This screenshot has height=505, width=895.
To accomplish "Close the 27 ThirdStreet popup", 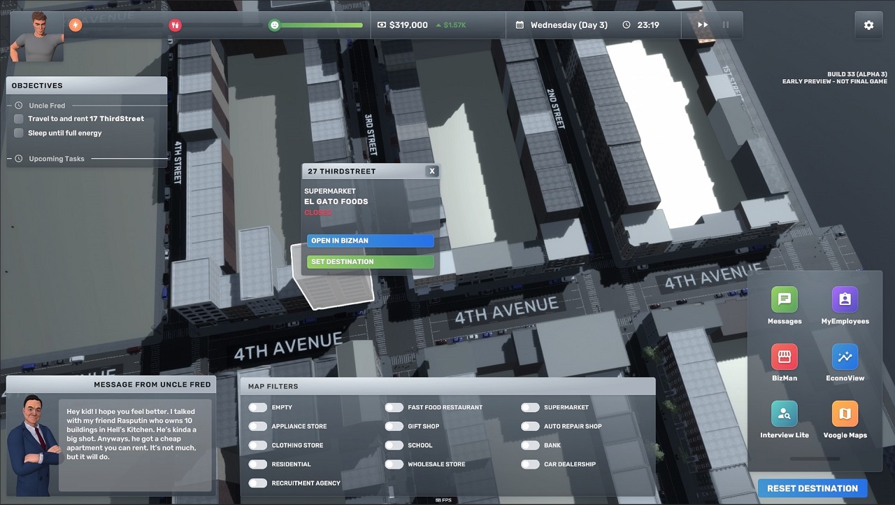I will click(432, 171).
